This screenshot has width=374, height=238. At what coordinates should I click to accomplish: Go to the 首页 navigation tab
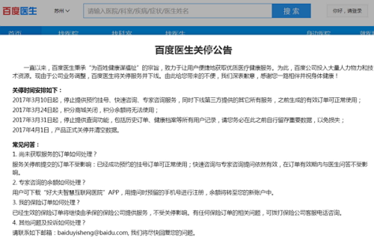(x=15, y=32)
